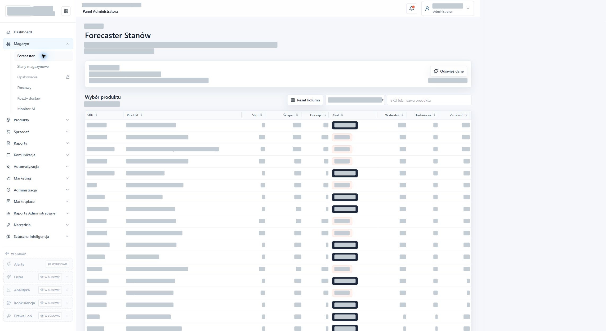Click the Narzędzia wrench icon
This screenshot has width=606, height=331.
click(8, 225)
